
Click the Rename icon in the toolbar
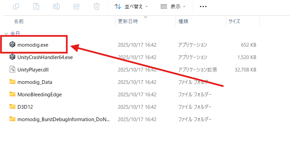(x=57, y=6)
